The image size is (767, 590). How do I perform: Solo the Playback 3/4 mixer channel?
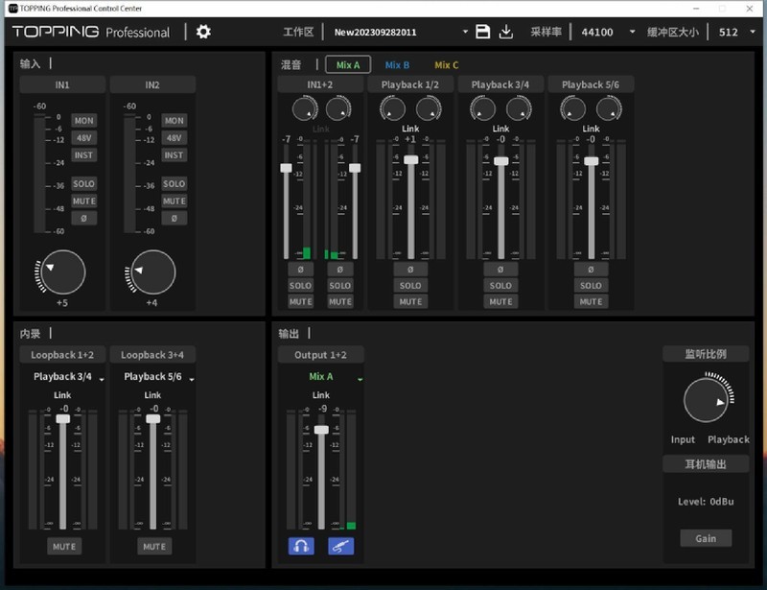coord(500,285)
